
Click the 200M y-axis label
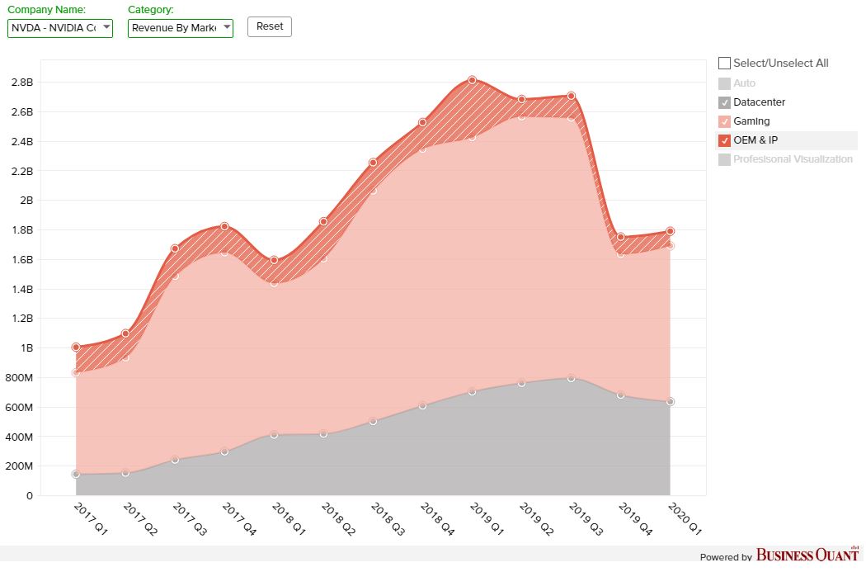coord(19,466)
